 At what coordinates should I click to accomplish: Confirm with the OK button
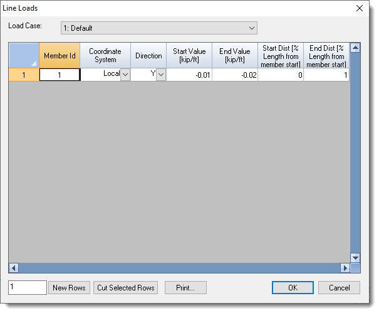tap(293, 288)
